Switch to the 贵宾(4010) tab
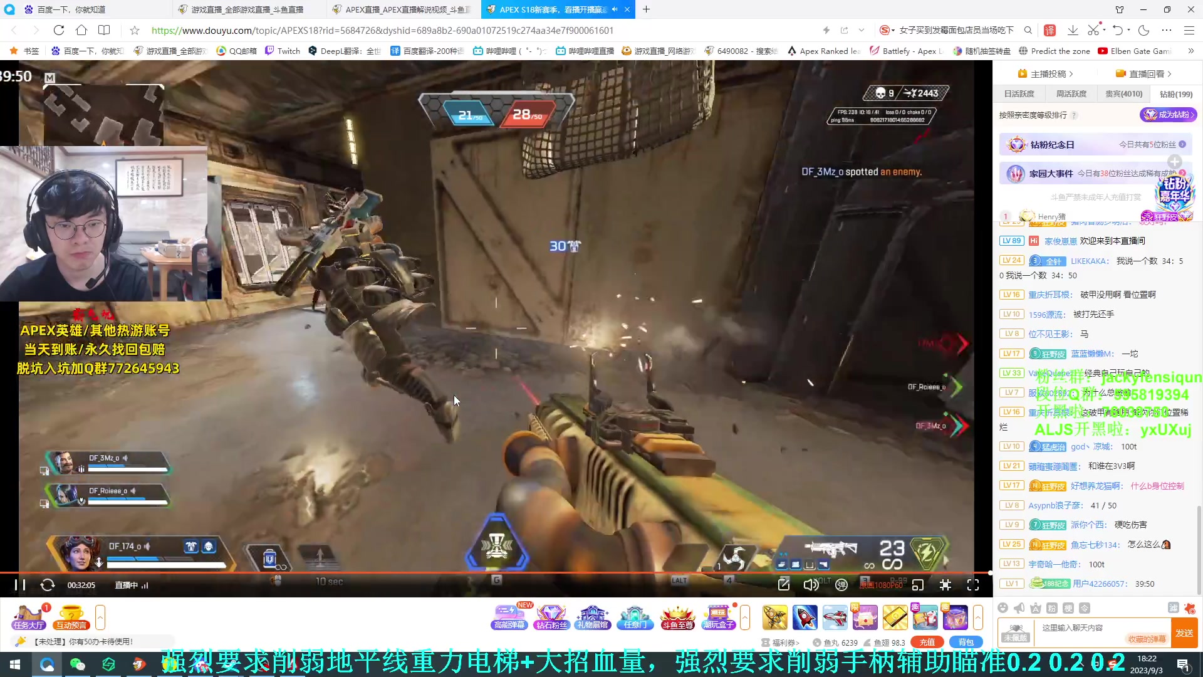The height and width of the screenshot is (677, 1203). click(1123, 94)
